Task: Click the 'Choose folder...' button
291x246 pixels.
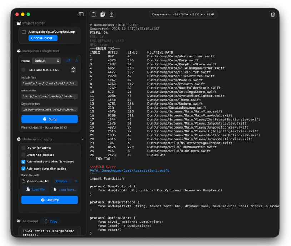Action: (43, 38)
